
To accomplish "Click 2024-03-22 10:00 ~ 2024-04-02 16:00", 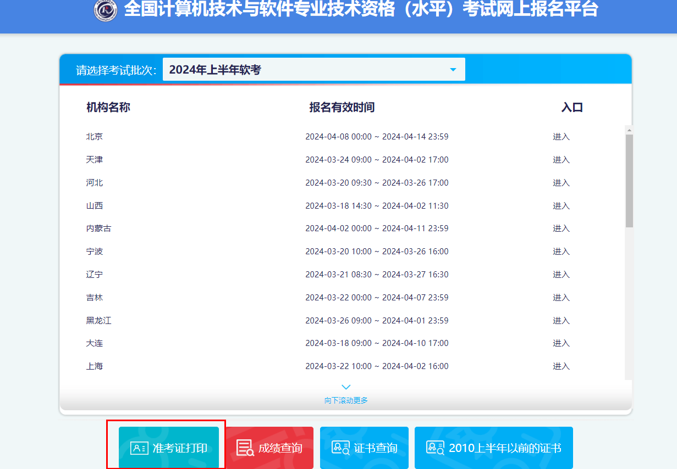I will [377, 366].
